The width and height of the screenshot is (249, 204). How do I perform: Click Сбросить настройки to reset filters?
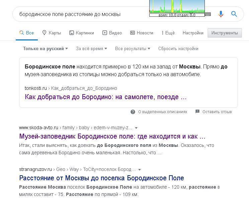click(x=178, y=48)
